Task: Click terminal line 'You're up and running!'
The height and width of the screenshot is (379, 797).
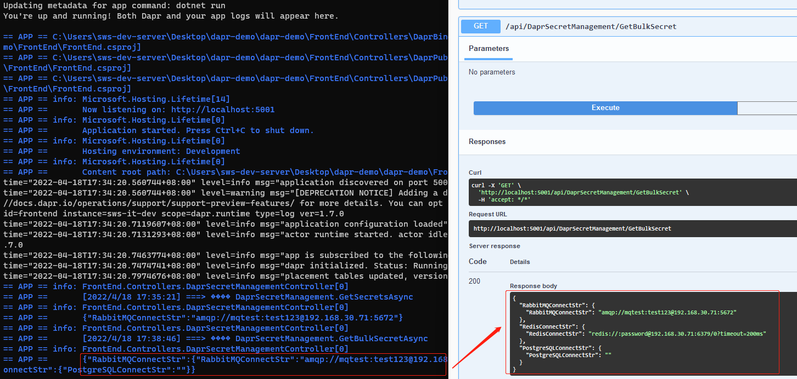Action: [171, 16]
